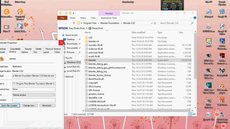Go up one folder level arrow
Viewport: 230px width, 129px height.
click(x=74, y=23)
